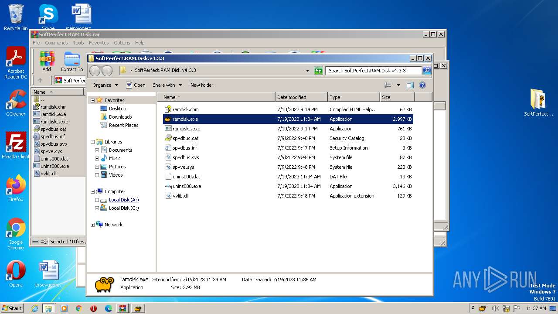Sort by Date modified column header
Viewport: 558px width, 314px height.
(x=301, y=97)
